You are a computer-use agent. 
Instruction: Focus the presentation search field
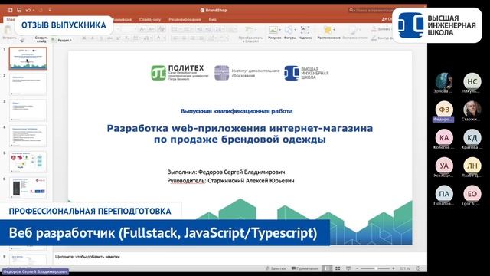tap(371, 10)
